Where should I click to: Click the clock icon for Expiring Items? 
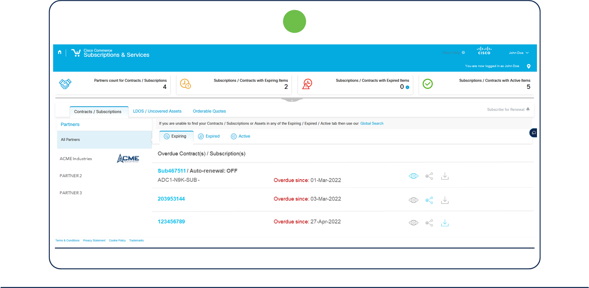coord(186,84)
